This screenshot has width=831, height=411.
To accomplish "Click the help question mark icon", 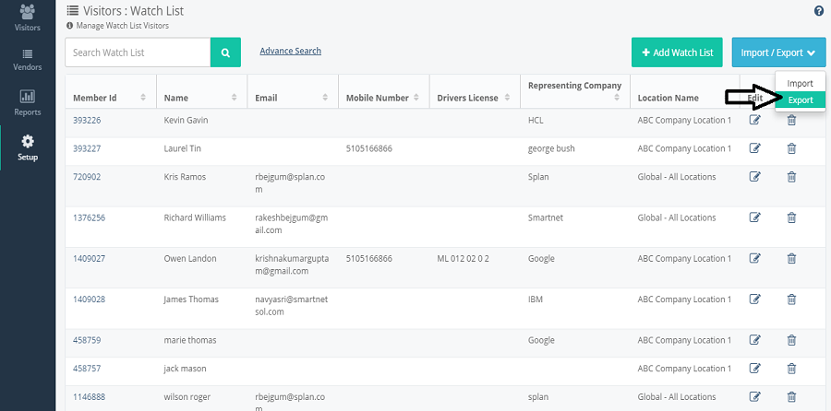I will pos(818,11).
